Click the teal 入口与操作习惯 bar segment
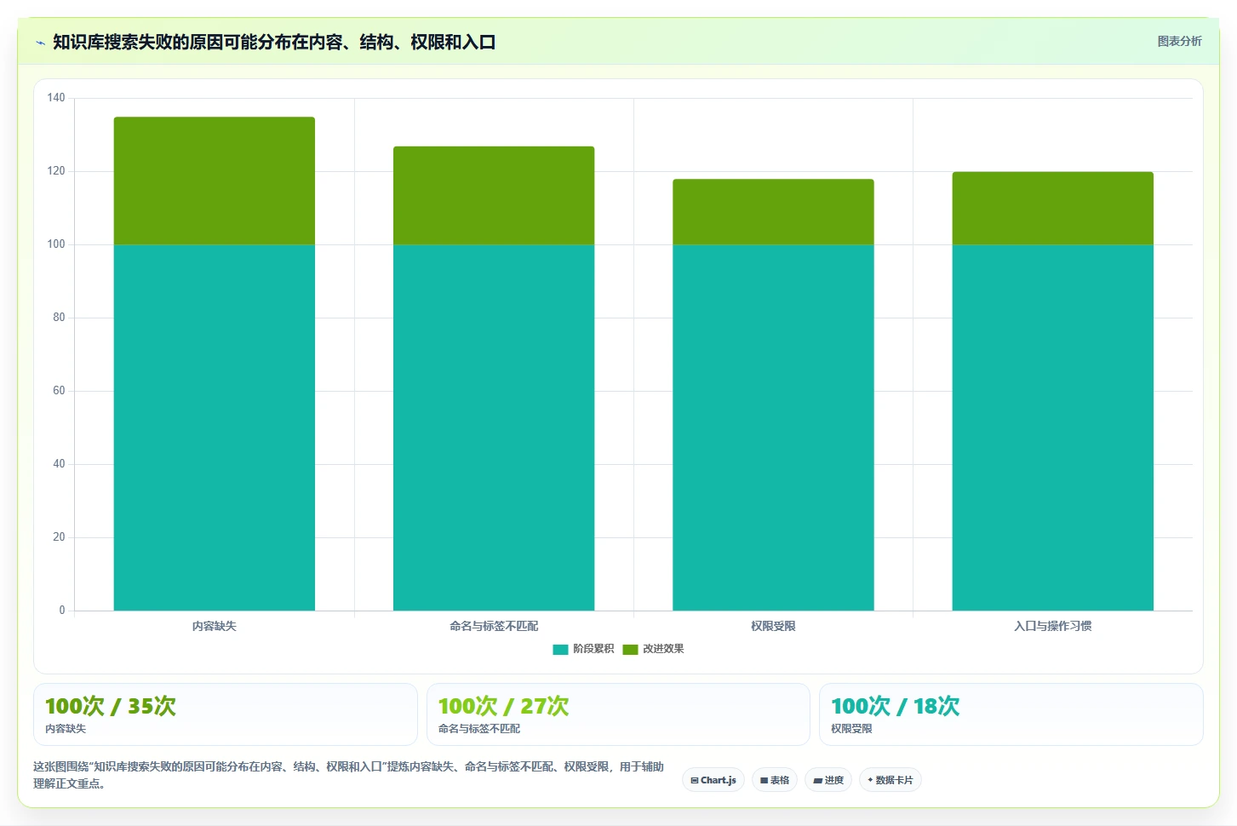1237x826 pixels. 1053,427
